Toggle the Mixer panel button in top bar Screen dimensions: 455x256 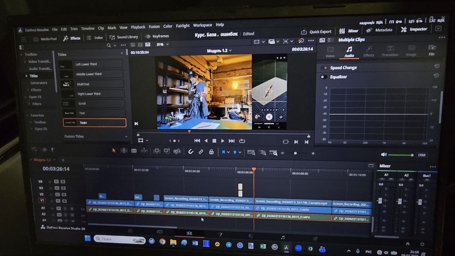click(x=349, y=31)
